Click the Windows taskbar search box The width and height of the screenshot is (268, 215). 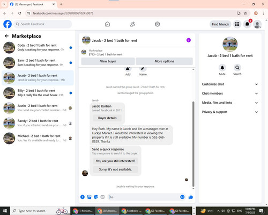pos(40,211)
